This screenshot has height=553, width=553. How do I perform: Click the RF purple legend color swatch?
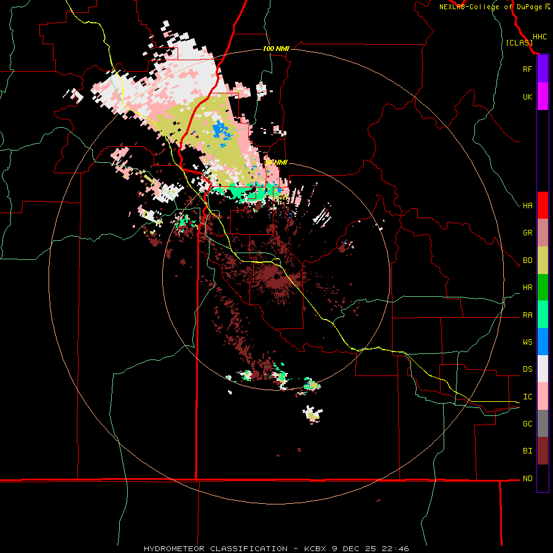click(543, 69)
